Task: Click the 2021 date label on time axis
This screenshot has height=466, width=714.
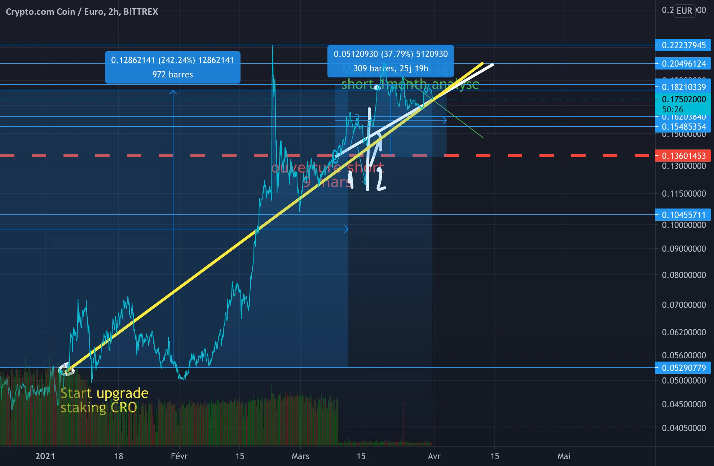Action: 45,456
